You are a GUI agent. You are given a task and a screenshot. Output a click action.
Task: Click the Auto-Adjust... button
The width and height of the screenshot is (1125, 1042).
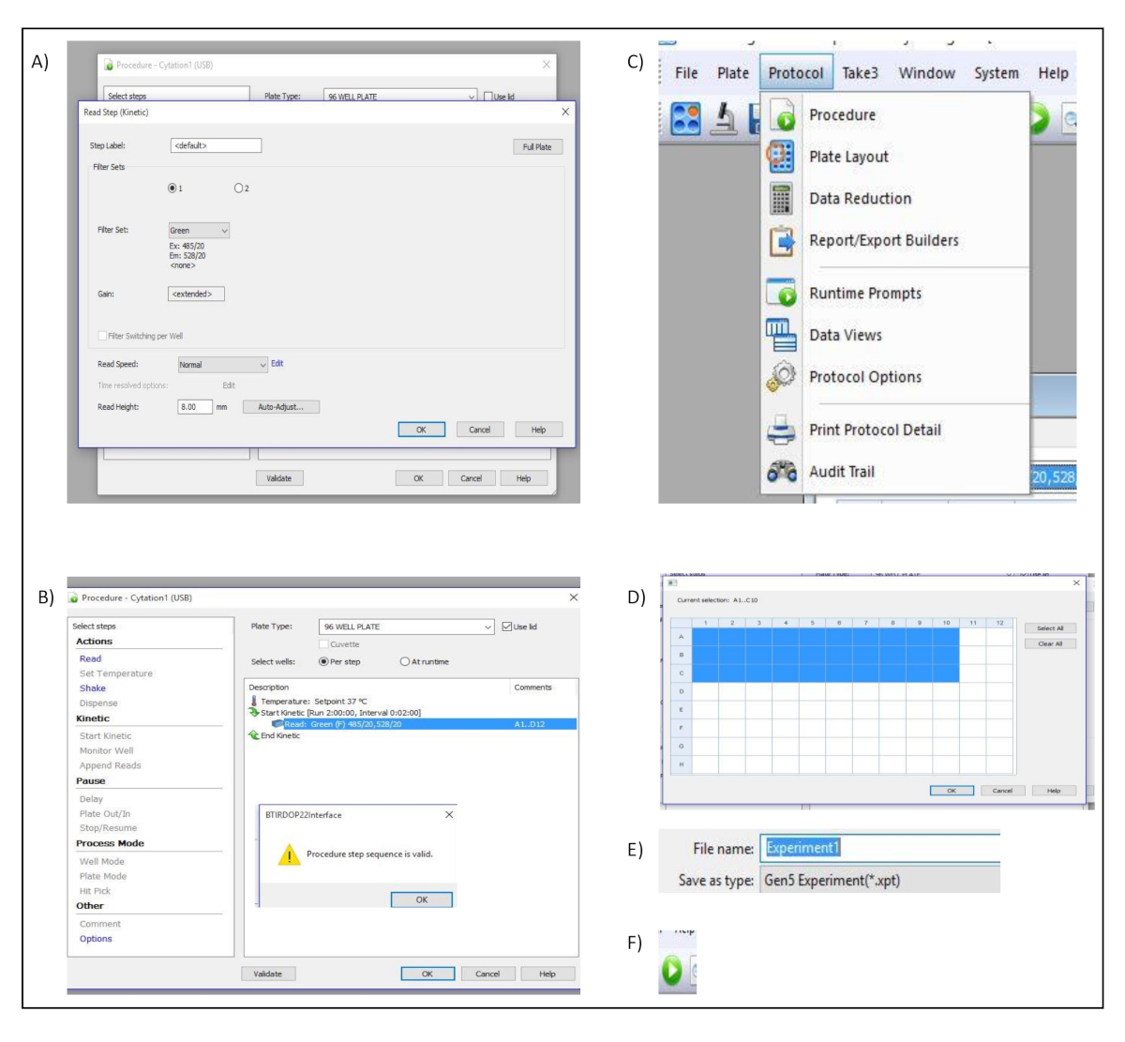tap(281, 407)
